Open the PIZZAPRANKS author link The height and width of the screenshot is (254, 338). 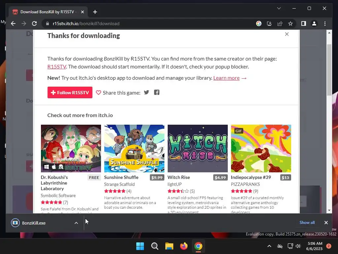click(245, 184)
